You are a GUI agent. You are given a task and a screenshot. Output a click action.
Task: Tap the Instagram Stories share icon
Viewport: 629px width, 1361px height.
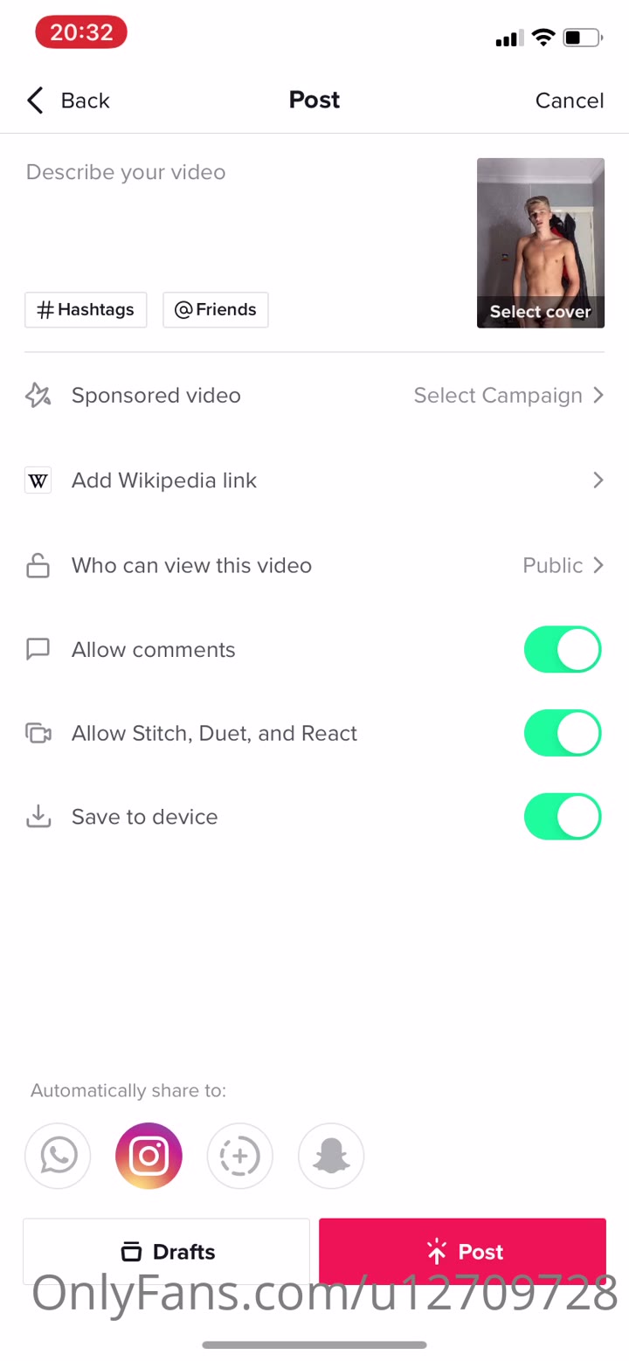click(x=239, y=1156)
